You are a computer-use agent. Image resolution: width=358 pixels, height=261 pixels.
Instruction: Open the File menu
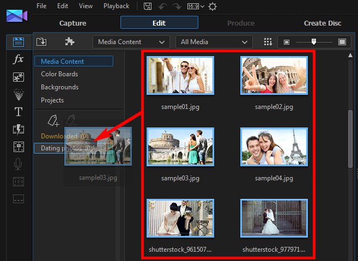click(41, 6)
